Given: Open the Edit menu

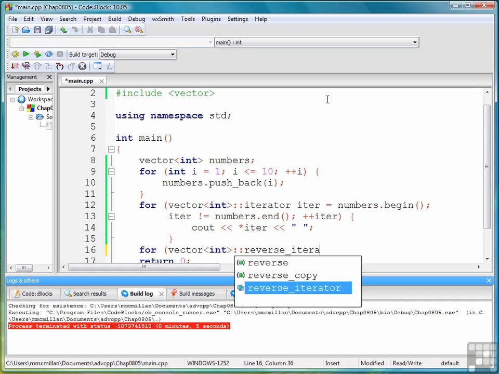Looking at the screenshot, I should [29, 19].
